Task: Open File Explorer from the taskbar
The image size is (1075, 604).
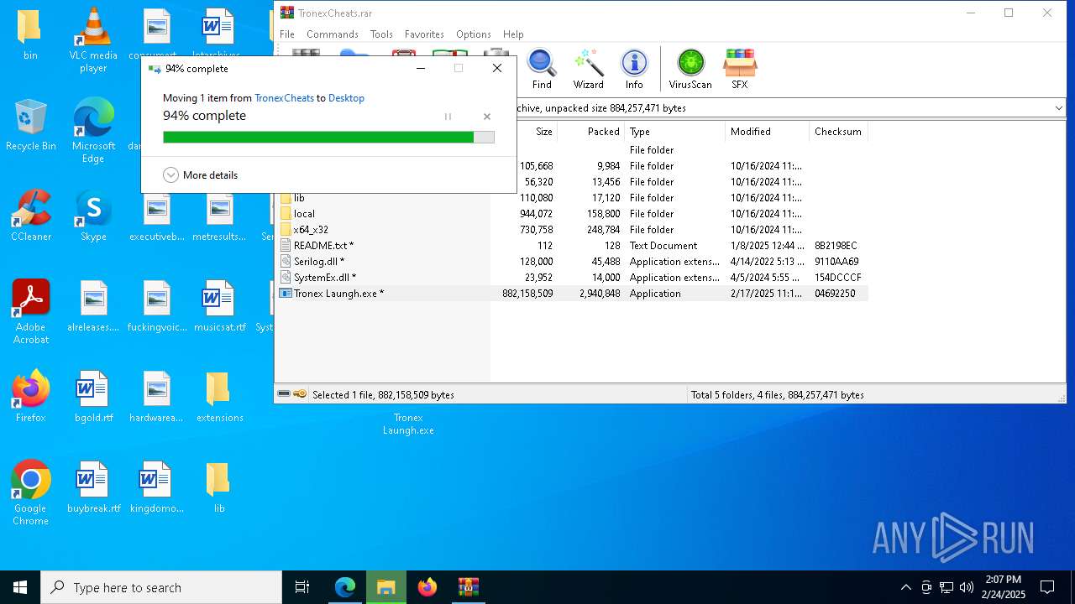Action: [386, 587]
